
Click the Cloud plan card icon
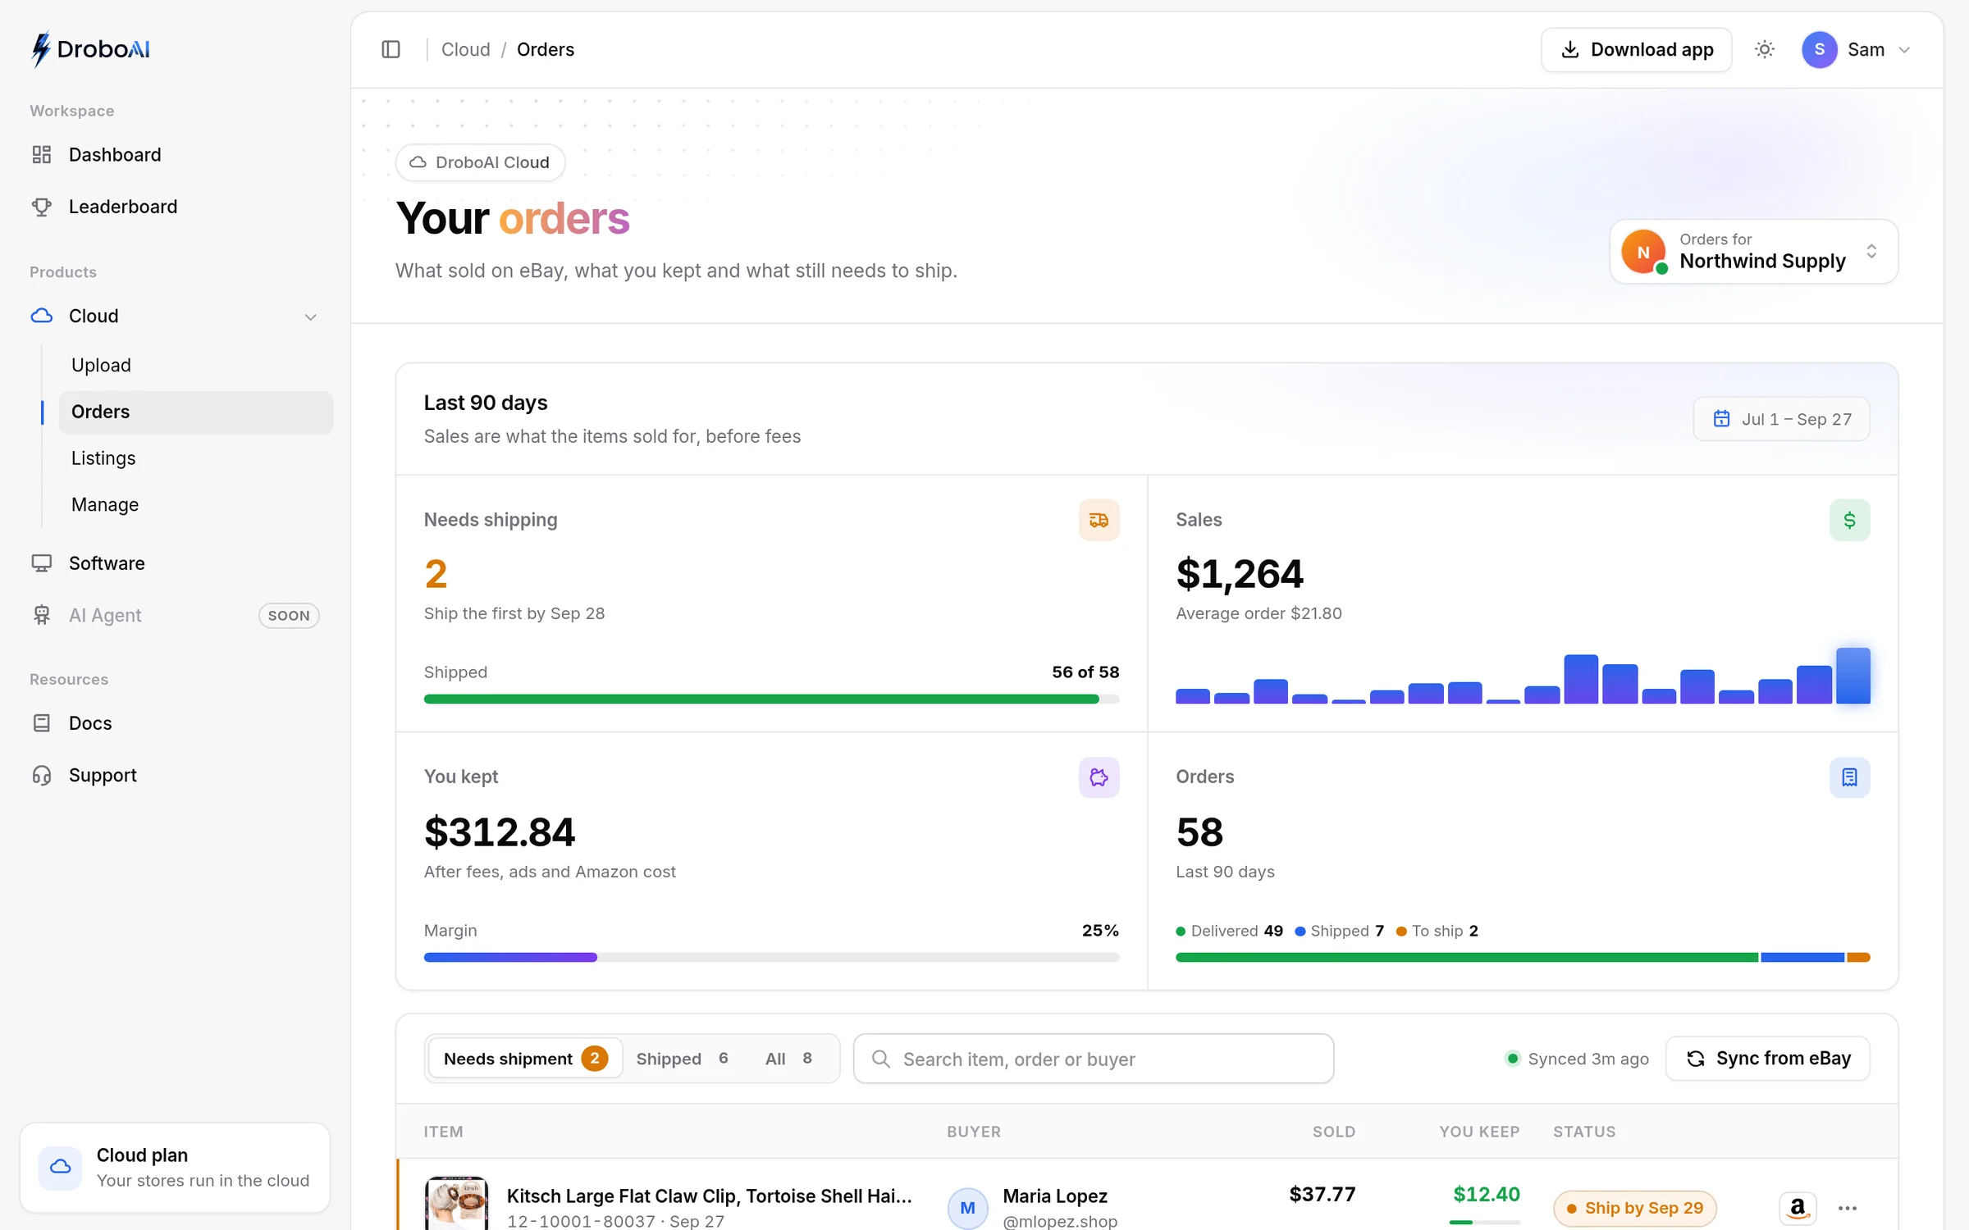(x=60, y=1167)
